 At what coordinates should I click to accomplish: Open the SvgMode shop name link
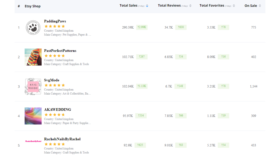pos(52,80)
